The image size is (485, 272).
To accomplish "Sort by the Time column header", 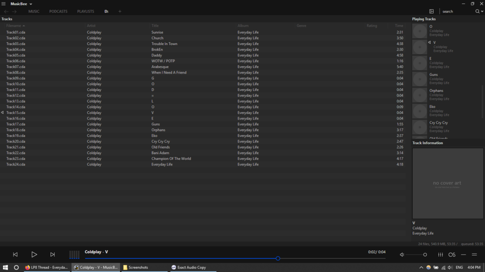I will coord(399,26).
